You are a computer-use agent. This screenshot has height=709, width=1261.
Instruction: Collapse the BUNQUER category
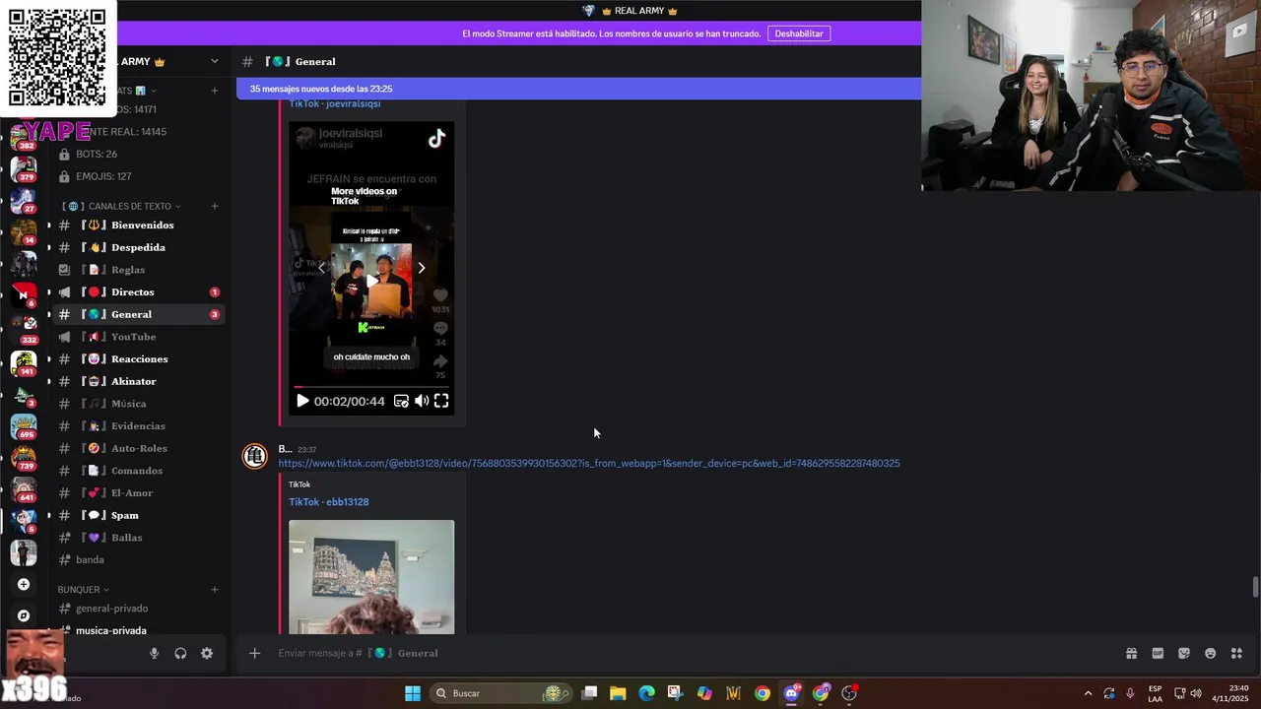83,589
